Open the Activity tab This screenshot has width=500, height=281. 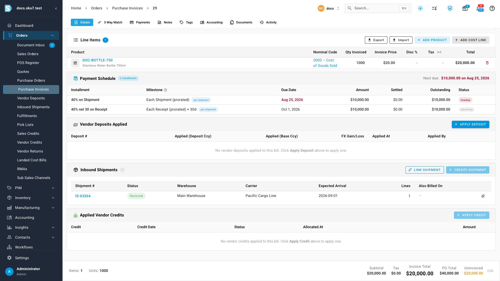pyautogui.click(x=268, y=22)
